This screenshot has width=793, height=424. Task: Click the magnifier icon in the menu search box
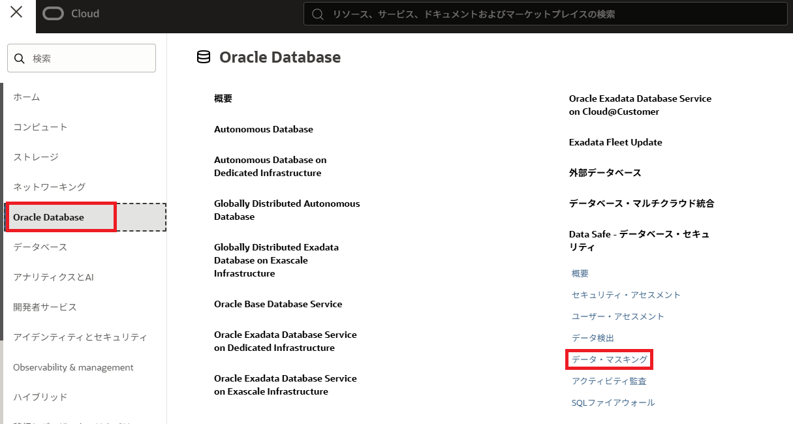(x=20, y=58)
